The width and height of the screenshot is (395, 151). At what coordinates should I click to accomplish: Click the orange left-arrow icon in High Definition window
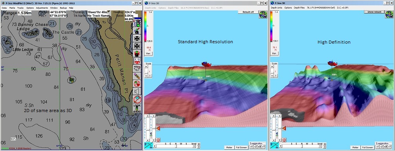(284, 129)
